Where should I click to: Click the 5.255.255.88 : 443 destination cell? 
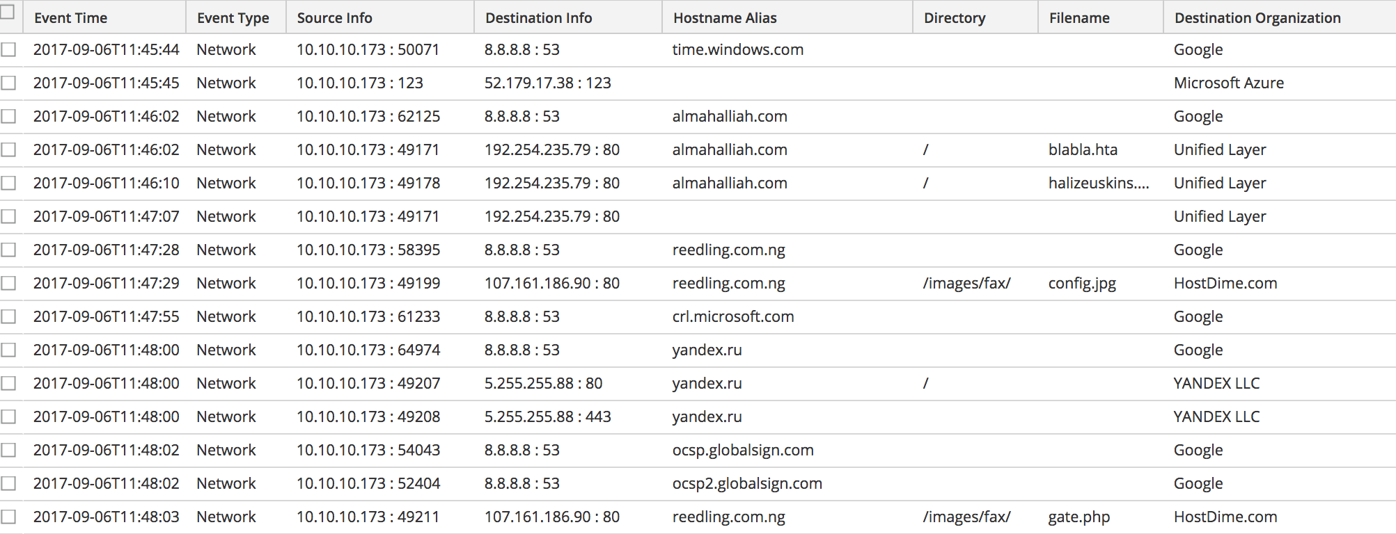[x=547, y=416]
